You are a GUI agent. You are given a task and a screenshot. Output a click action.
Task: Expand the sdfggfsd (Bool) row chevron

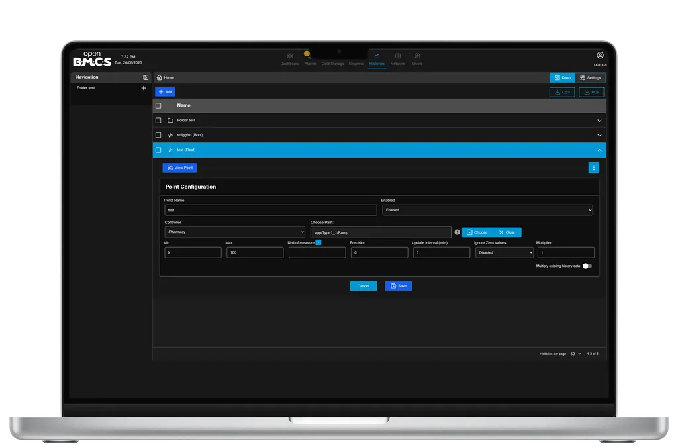[x=599, y=135]
